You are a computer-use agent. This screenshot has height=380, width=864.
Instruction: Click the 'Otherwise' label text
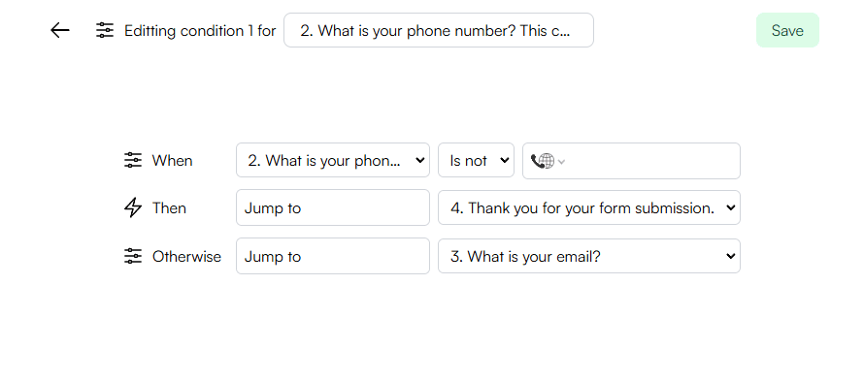click(186, 257)
